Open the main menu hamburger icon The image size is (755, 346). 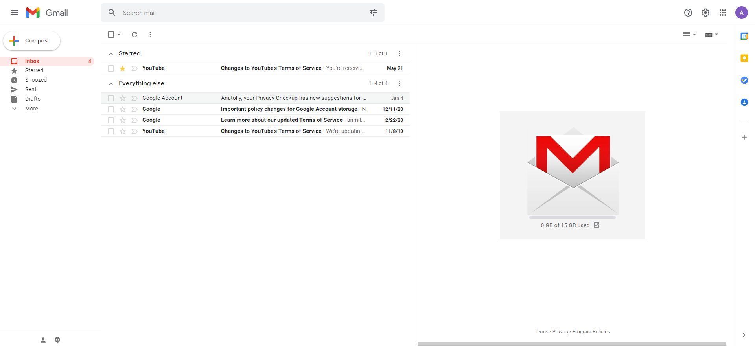pyautogui.click(x=14, y=13)
